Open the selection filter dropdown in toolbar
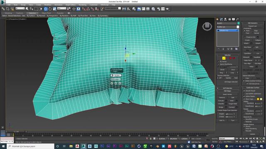266x149 pixels. coord(20,8)
